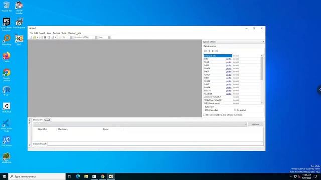321x180 pixels.
Task: Select the WideChar / char16_t row
Action: pyautogui.click(x=232, y=100)
